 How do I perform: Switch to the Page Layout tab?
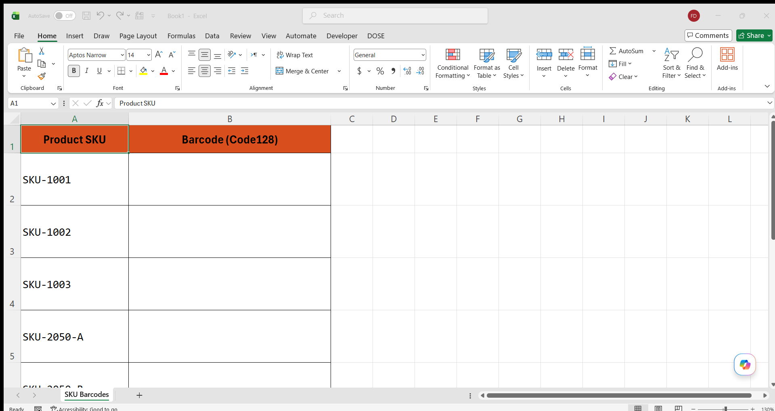[x=138, y=36]
